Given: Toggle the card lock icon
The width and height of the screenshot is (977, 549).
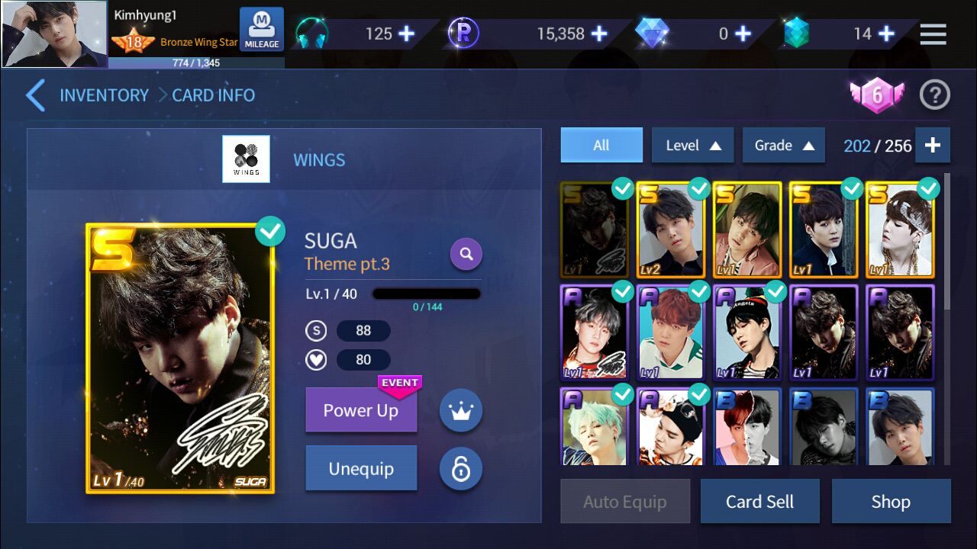Looking at the screenshot, I should coord(461,468).
